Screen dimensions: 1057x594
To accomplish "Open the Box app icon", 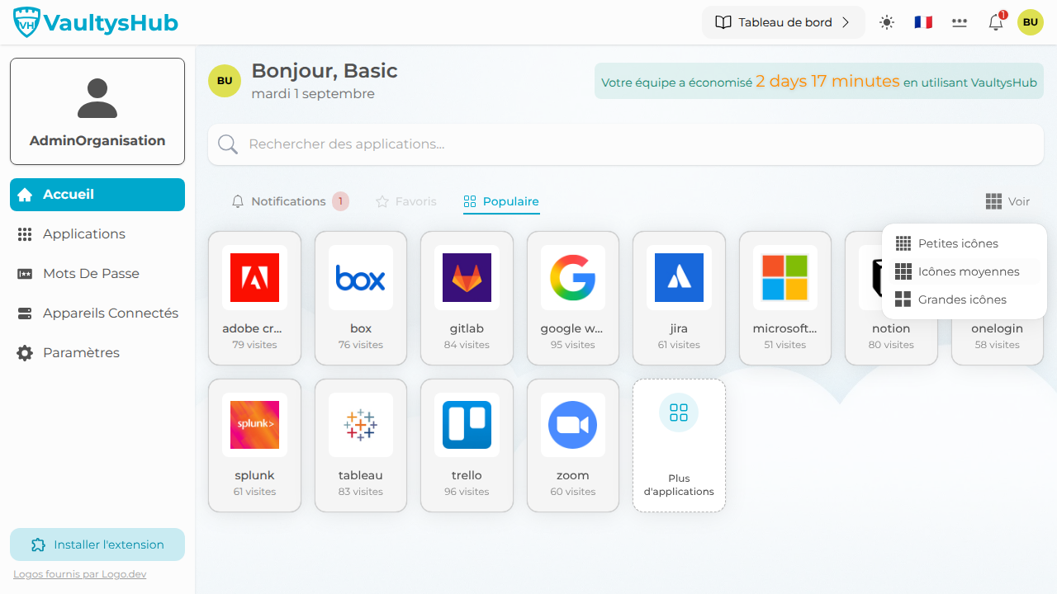I will [361, 277].
